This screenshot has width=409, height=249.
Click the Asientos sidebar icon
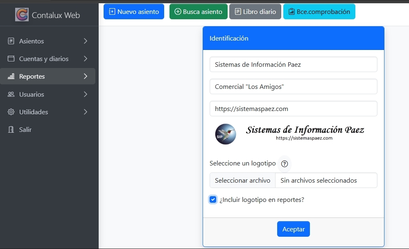pos(11,41)
